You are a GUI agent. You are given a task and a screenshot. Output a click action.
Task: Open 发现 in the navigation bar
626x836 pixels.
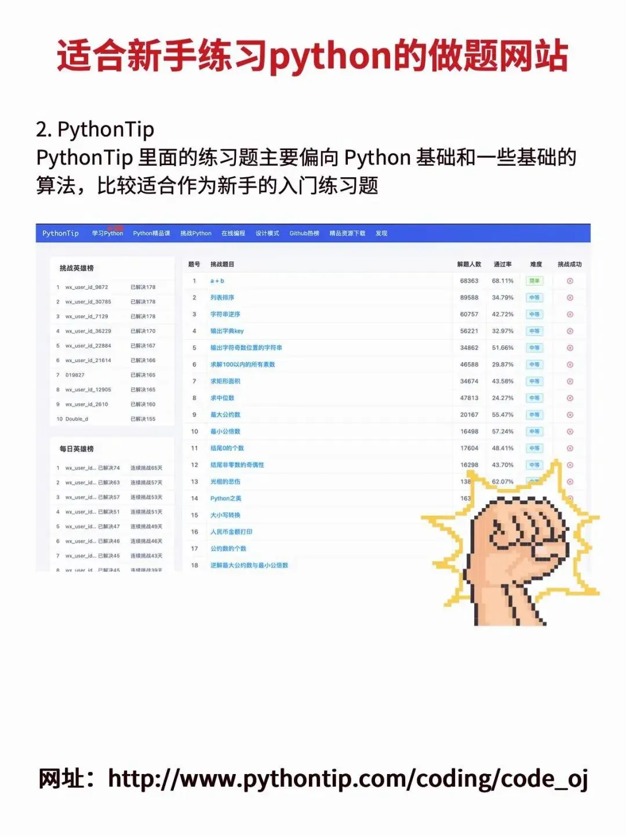click(381, 233)
